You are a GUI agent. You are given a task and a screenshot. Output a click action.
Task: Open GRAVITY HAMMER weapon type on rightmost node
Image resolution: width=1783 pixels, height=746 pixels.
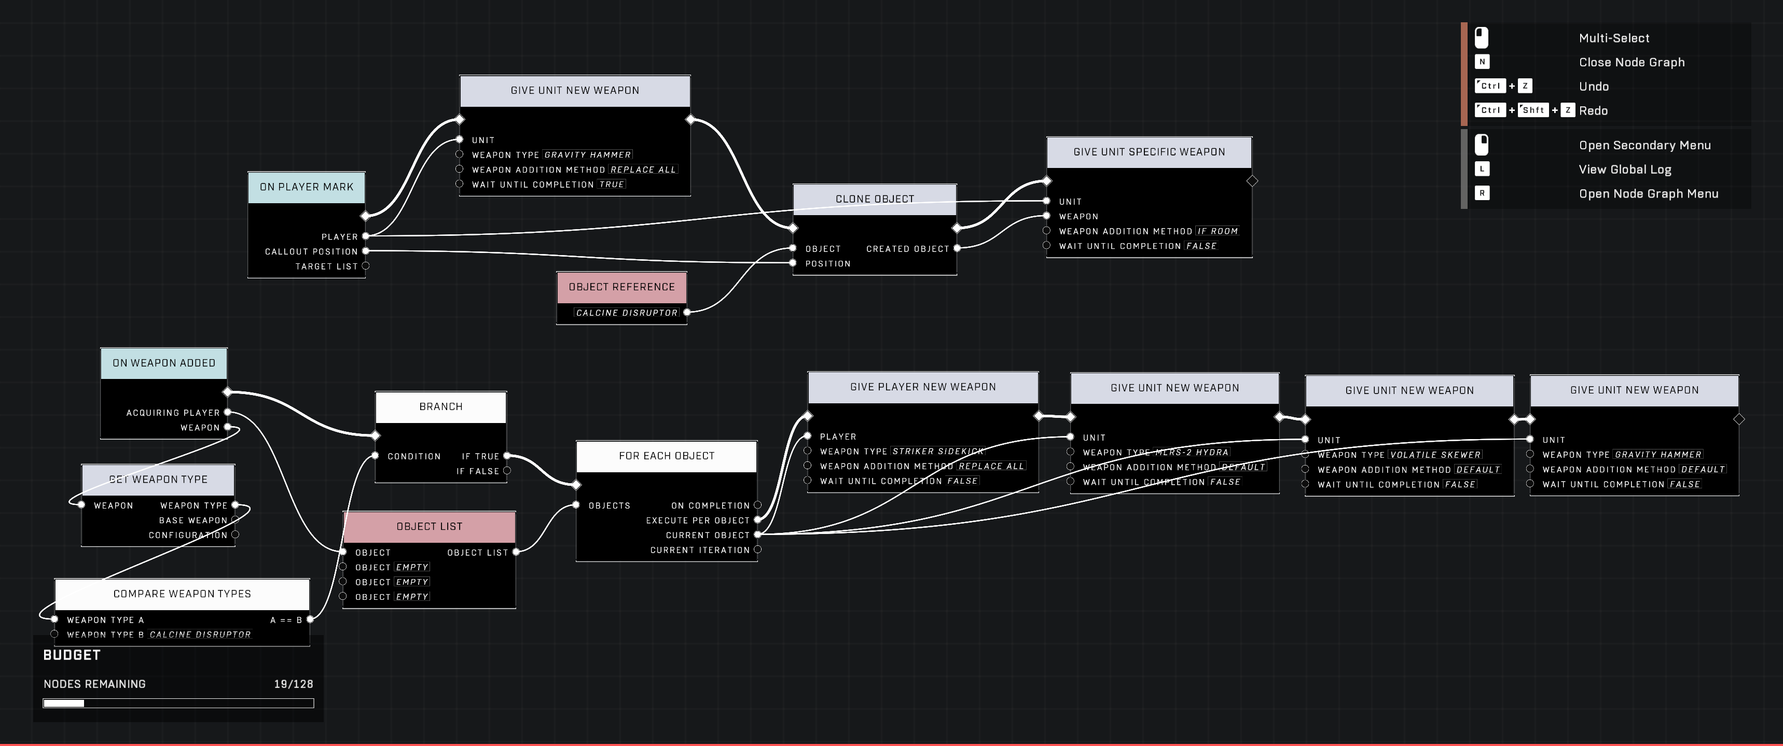[x=1658, y=455]
